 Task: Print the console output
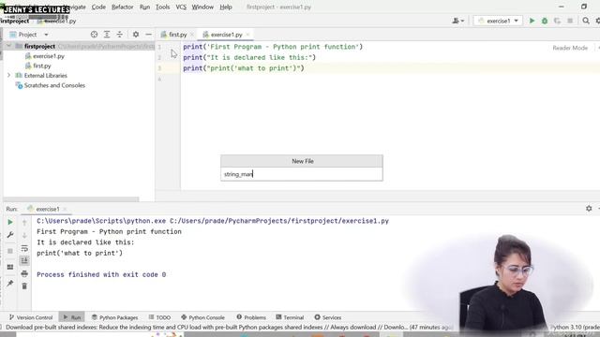(24, 273)
